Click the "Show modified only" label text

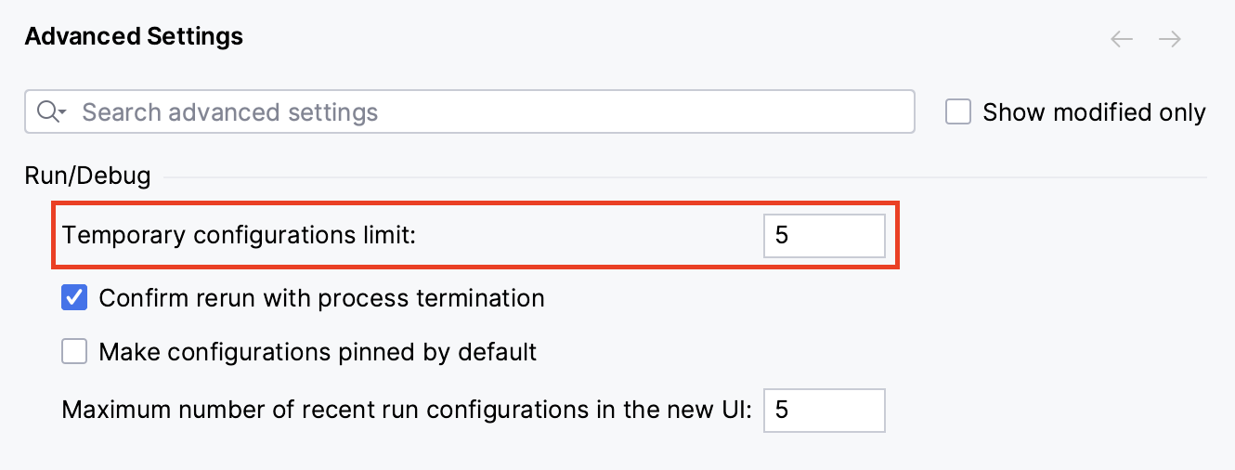(1094, 112)
